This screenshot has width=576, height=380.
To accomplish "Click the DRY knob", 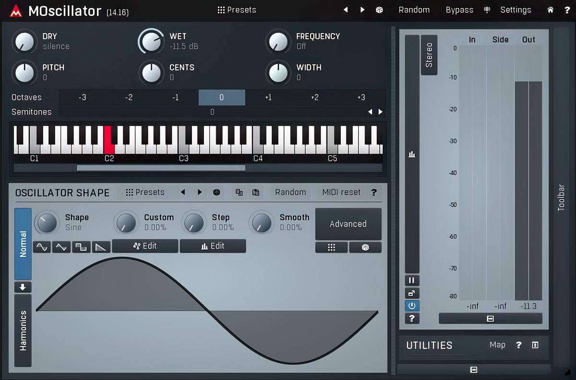I will point(24,42).
